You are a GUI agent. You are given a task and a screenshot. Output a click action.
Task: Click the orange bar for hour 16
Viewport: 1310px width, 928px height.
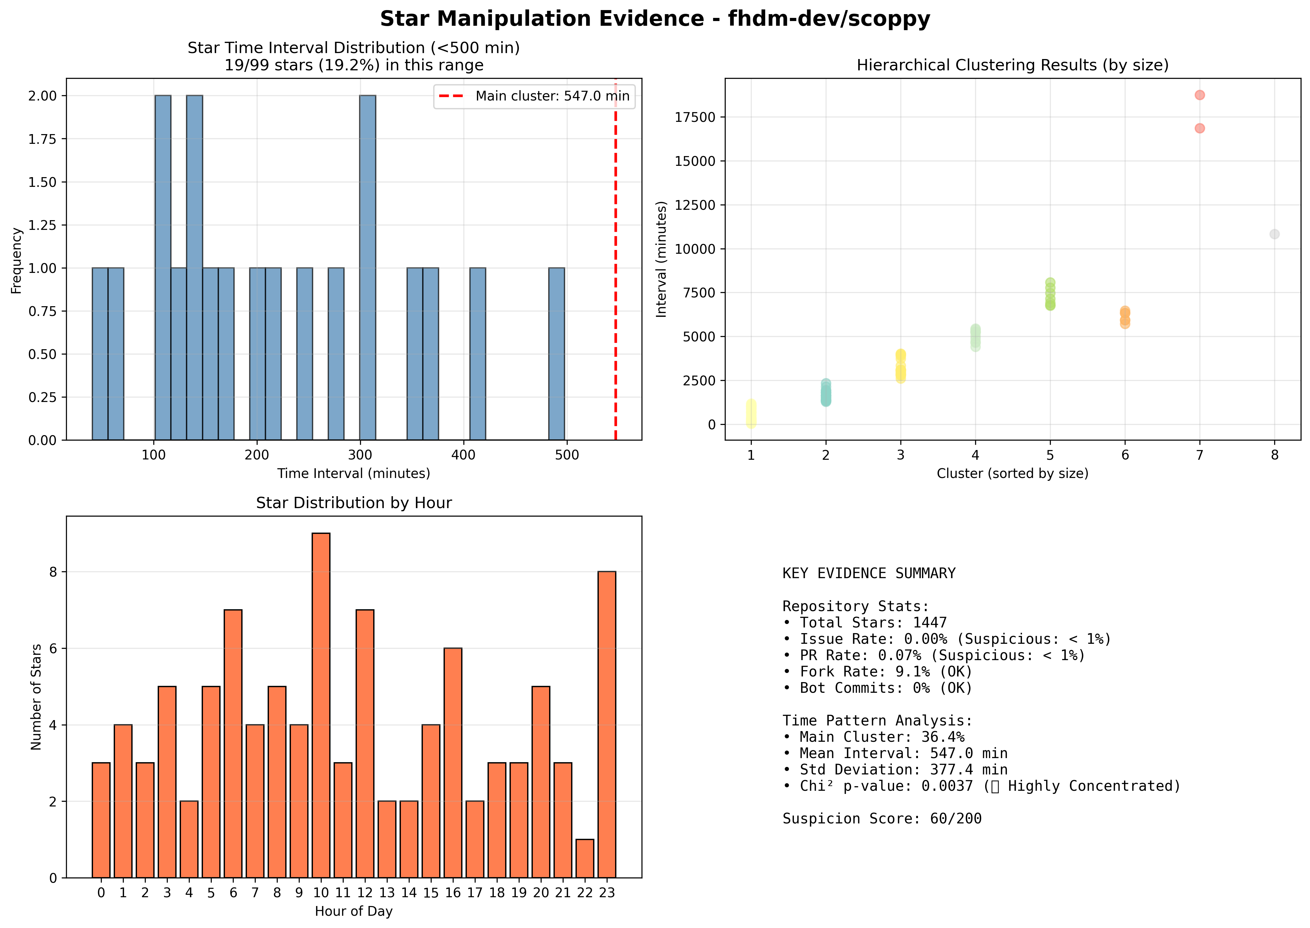coord(453,763)
